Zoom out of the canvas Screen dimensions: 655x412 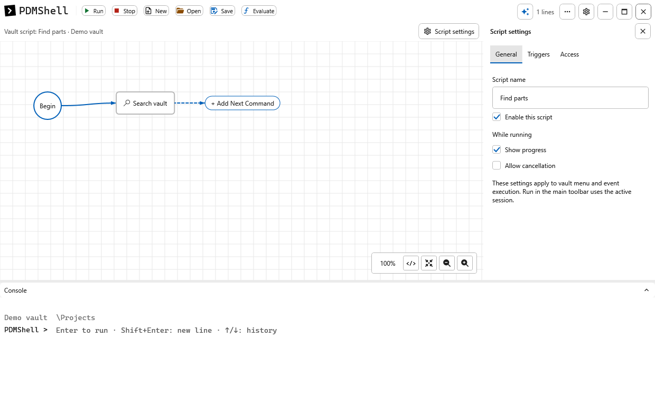click(x=447, y=263)
